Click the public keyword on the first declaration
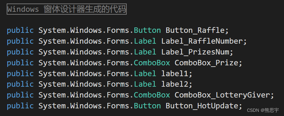Image resolution: width=284 pixels, height=116 pixels. 20,30
